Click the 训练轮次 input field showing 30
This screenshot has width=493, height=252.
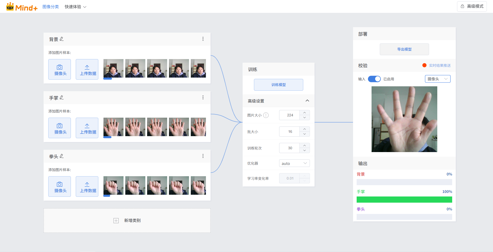point(290,148)
